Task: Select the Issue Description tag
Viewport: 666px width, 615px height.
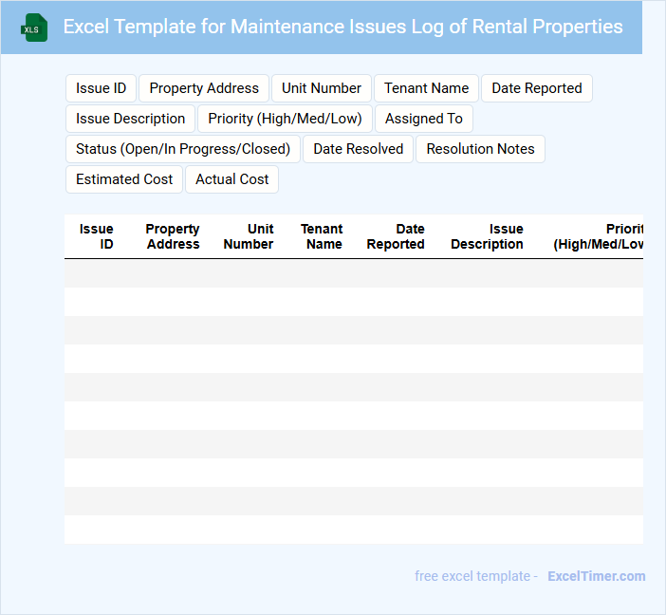Action: [131, 119]
